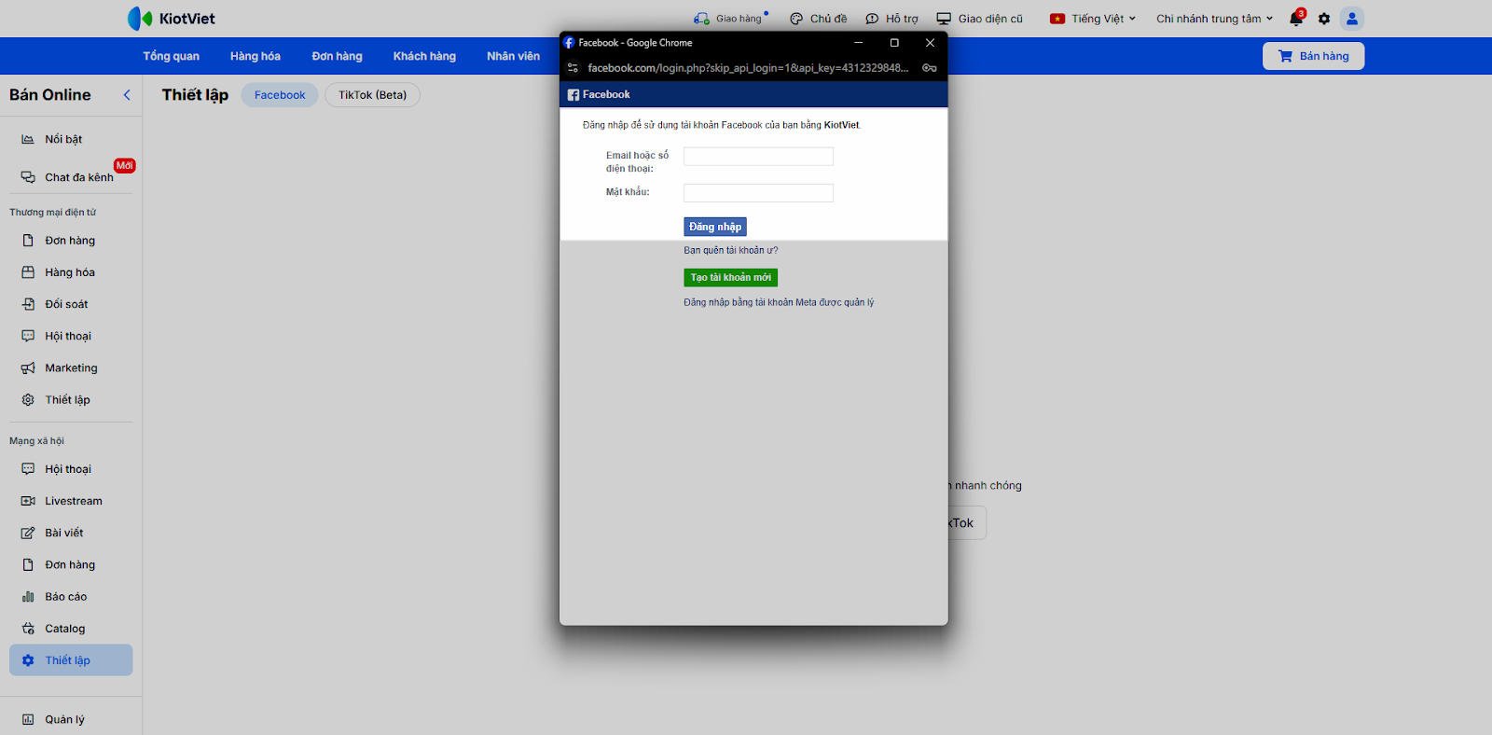1492x735 pixels.
Task: Switch to the TikTok (Beta) tab
Action: [373, 95]
